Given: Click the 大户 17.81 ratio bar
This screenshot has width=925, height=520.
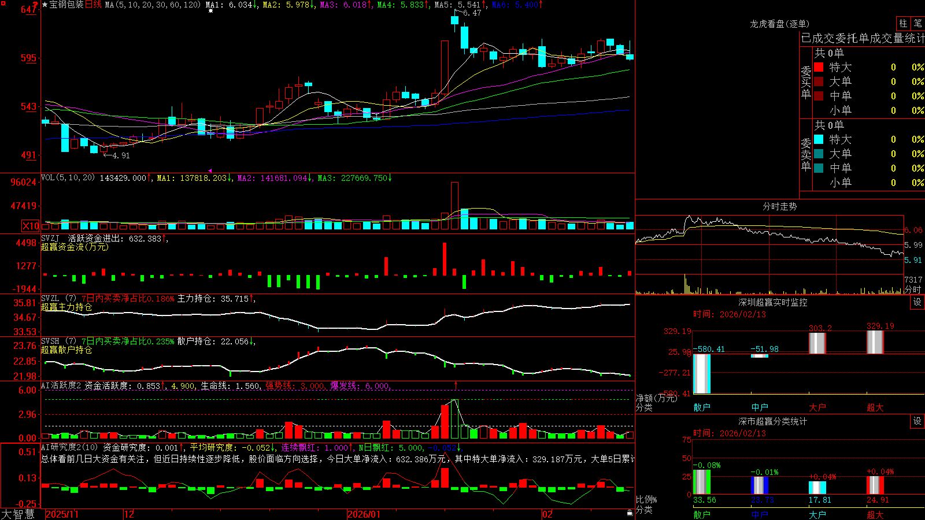Looking at the screenshot, I should pos(817,488).
